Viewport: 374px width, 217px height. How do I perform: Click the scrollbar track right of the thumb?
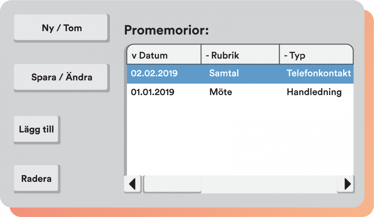tap(268, 184)
